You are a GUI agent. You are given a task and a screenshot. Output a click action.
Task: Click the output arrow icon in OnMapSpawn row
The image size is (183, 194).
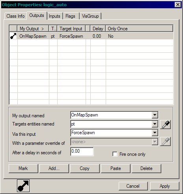pos(13,36)
